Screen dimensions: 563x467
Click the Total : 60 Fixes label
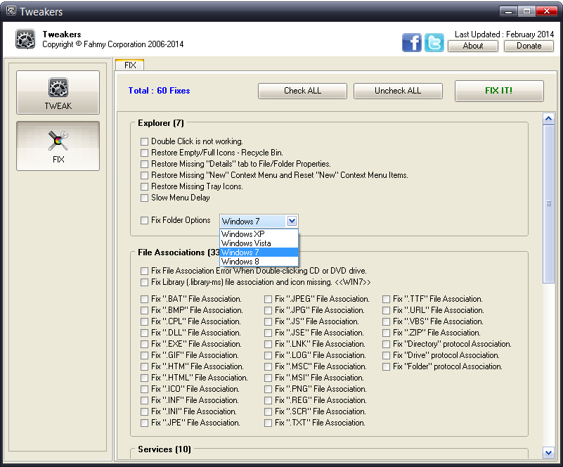click(159, 91)
